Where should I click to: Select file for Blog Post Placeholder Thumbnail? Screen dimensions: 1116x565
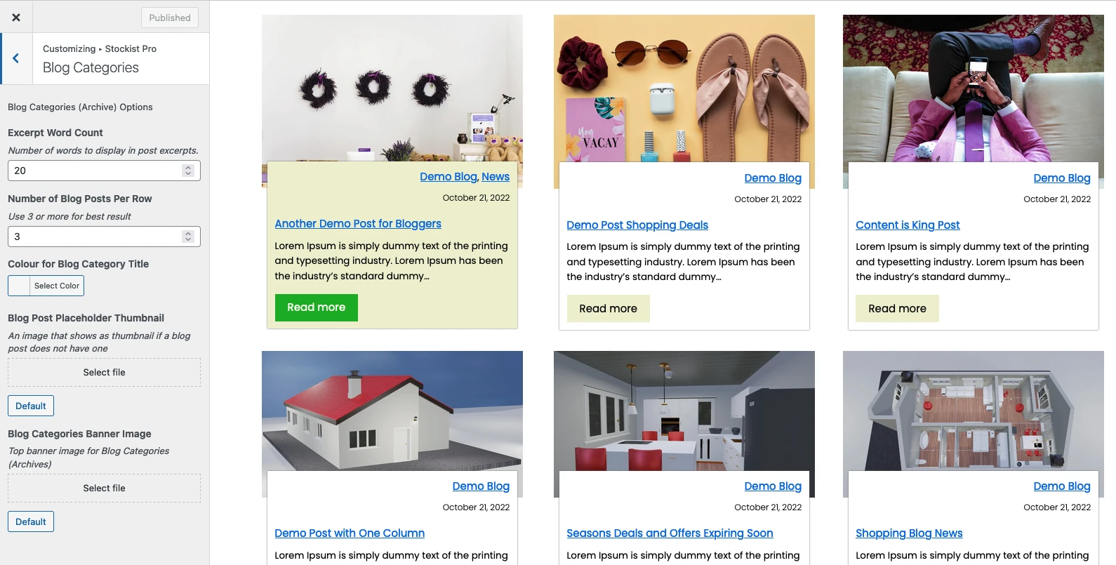click(104, 372)
